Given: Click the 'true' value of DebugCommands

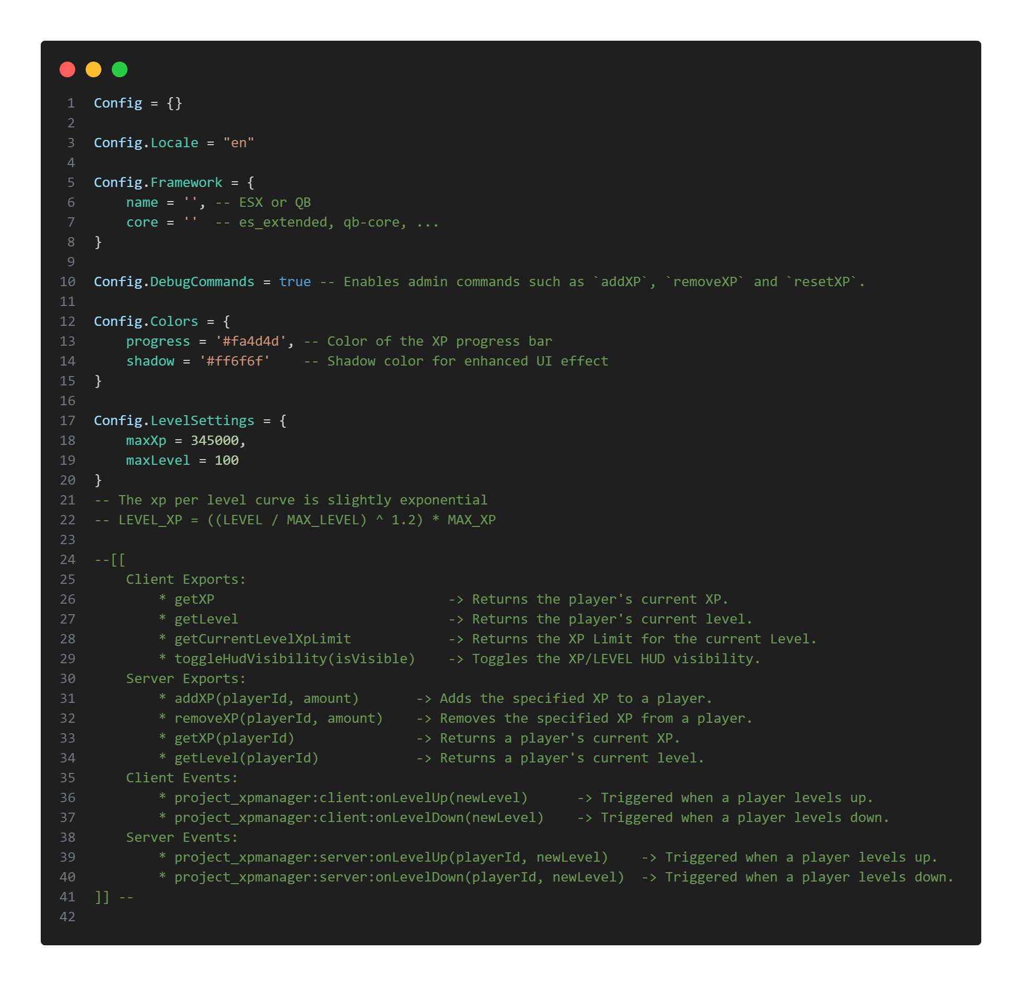Looking at the screenshot, I should tap(295, 281).
